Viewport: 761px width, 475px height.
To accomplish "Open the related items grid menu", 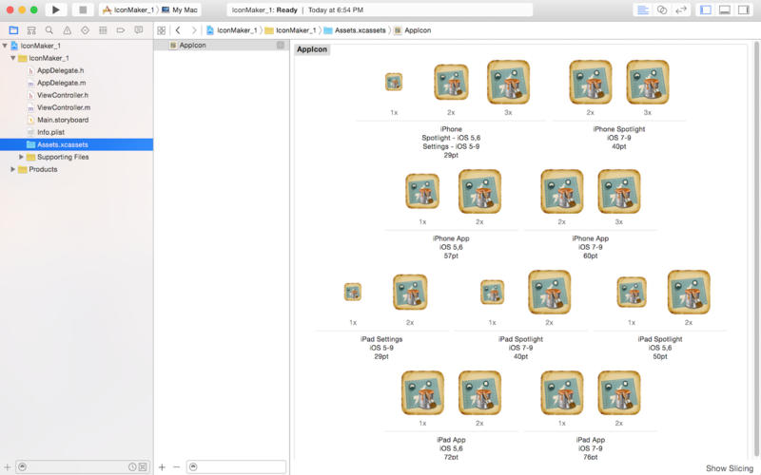I will click(162, 30).
